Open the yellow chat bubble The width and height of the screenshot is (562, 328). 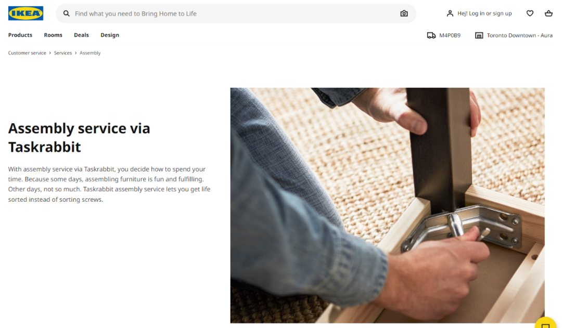click(x=546, y=323)
